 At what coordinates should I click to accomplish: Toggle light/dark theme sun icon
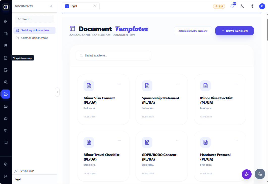pos(252,6)
